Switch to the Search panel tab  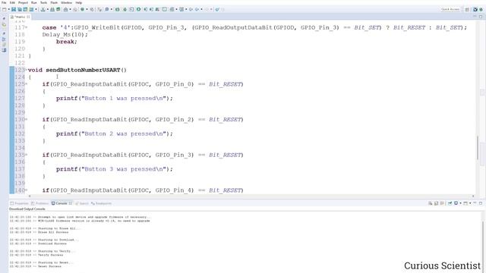82,203
